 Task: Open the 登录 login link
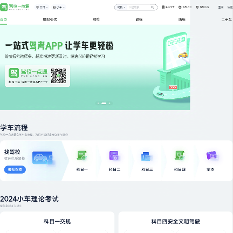click(x=221, y=7)
